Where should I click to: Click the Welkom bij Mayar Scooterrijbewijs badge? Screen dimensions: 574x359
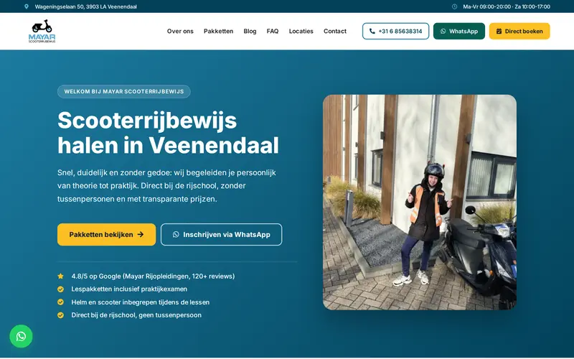123,92
